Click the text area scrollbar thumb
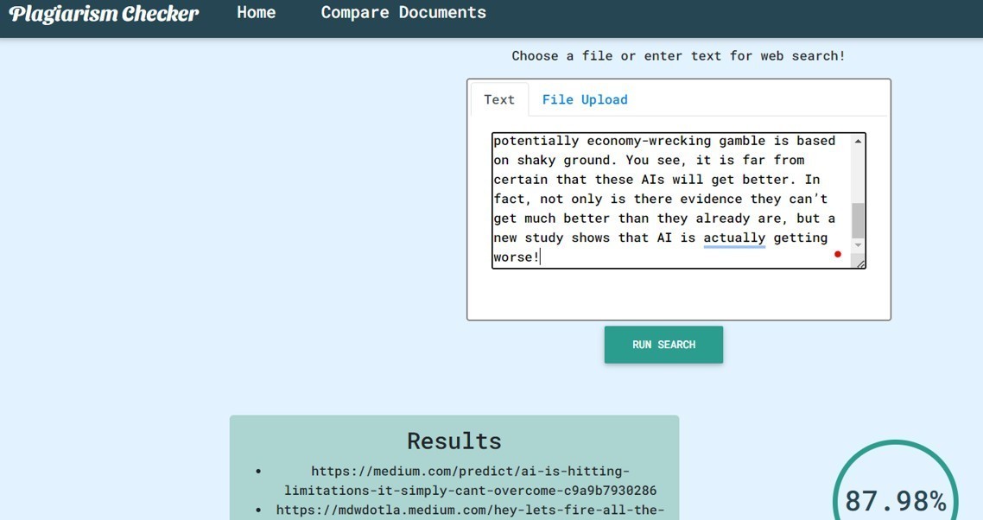 (x=858, y=220)
